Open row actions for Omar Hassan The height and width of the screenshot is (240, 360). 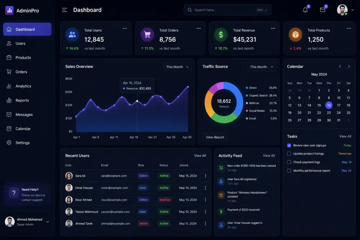pos(206,188)
